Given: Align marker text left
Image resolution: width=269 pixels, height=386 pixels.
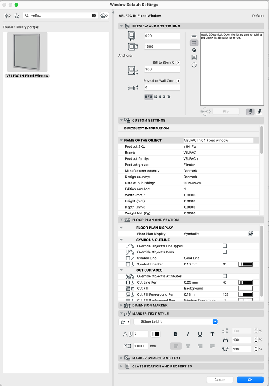Looking at the screenshot, I should tap(176, 346).
